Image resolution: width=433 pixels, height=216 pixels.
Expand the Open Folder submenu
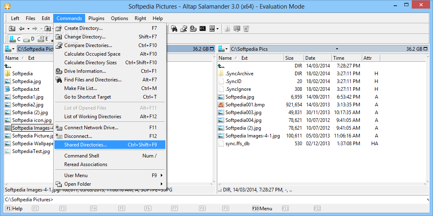click(110, 184)
